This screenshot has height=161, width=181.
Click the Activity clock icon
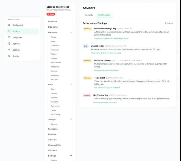point(9,43)
